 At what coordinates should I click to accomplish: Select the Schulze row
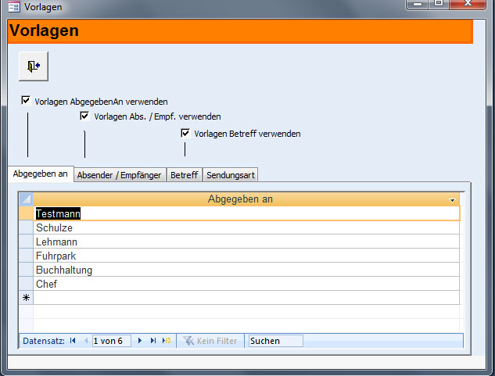(x=246, y=227)
